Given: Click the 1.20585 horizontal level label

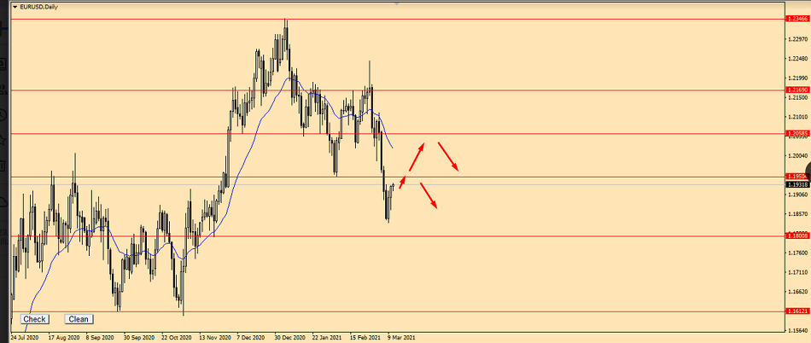Looking at the screenshot, I should tap(796, 134).
